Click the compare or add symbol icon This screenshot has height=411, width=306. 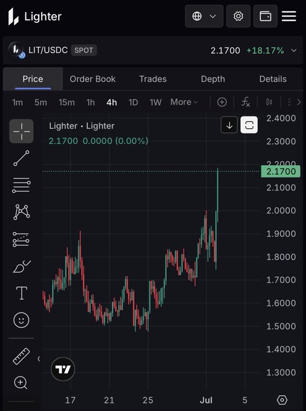(222, 102)
